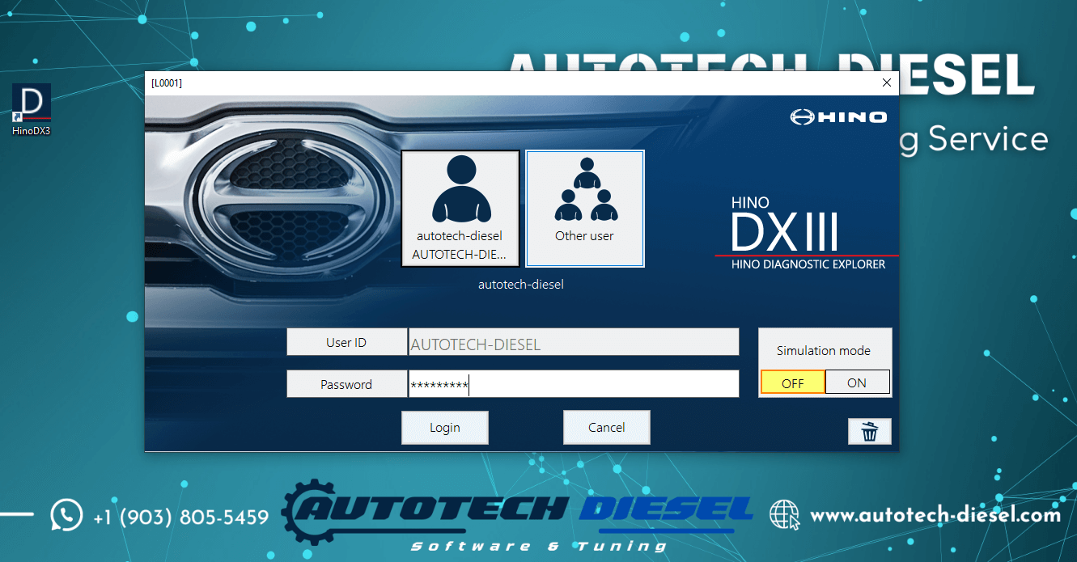Click the WhatsApp icon on the wallpaper

66,515
